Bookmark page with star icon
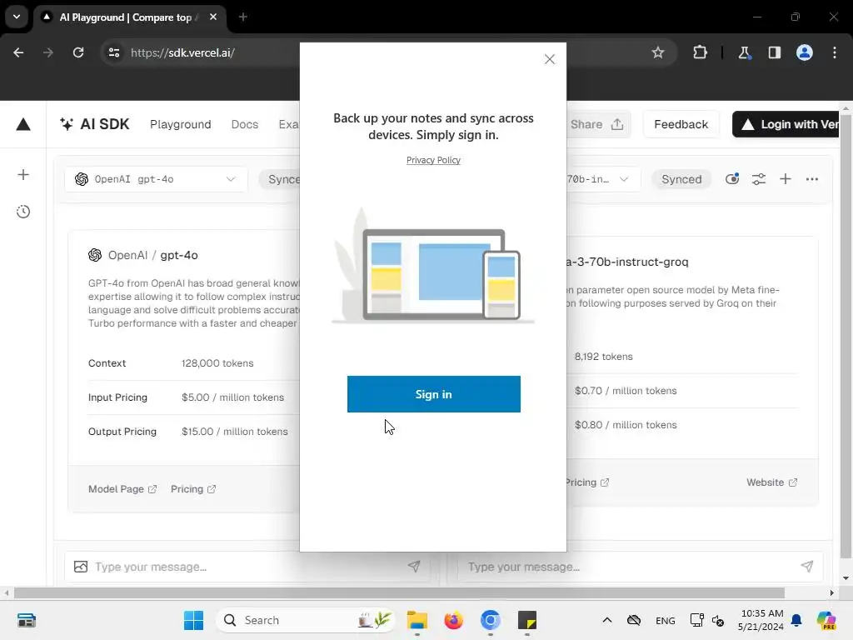This screenshot has width=853, height=640. (x=658, y=52)
